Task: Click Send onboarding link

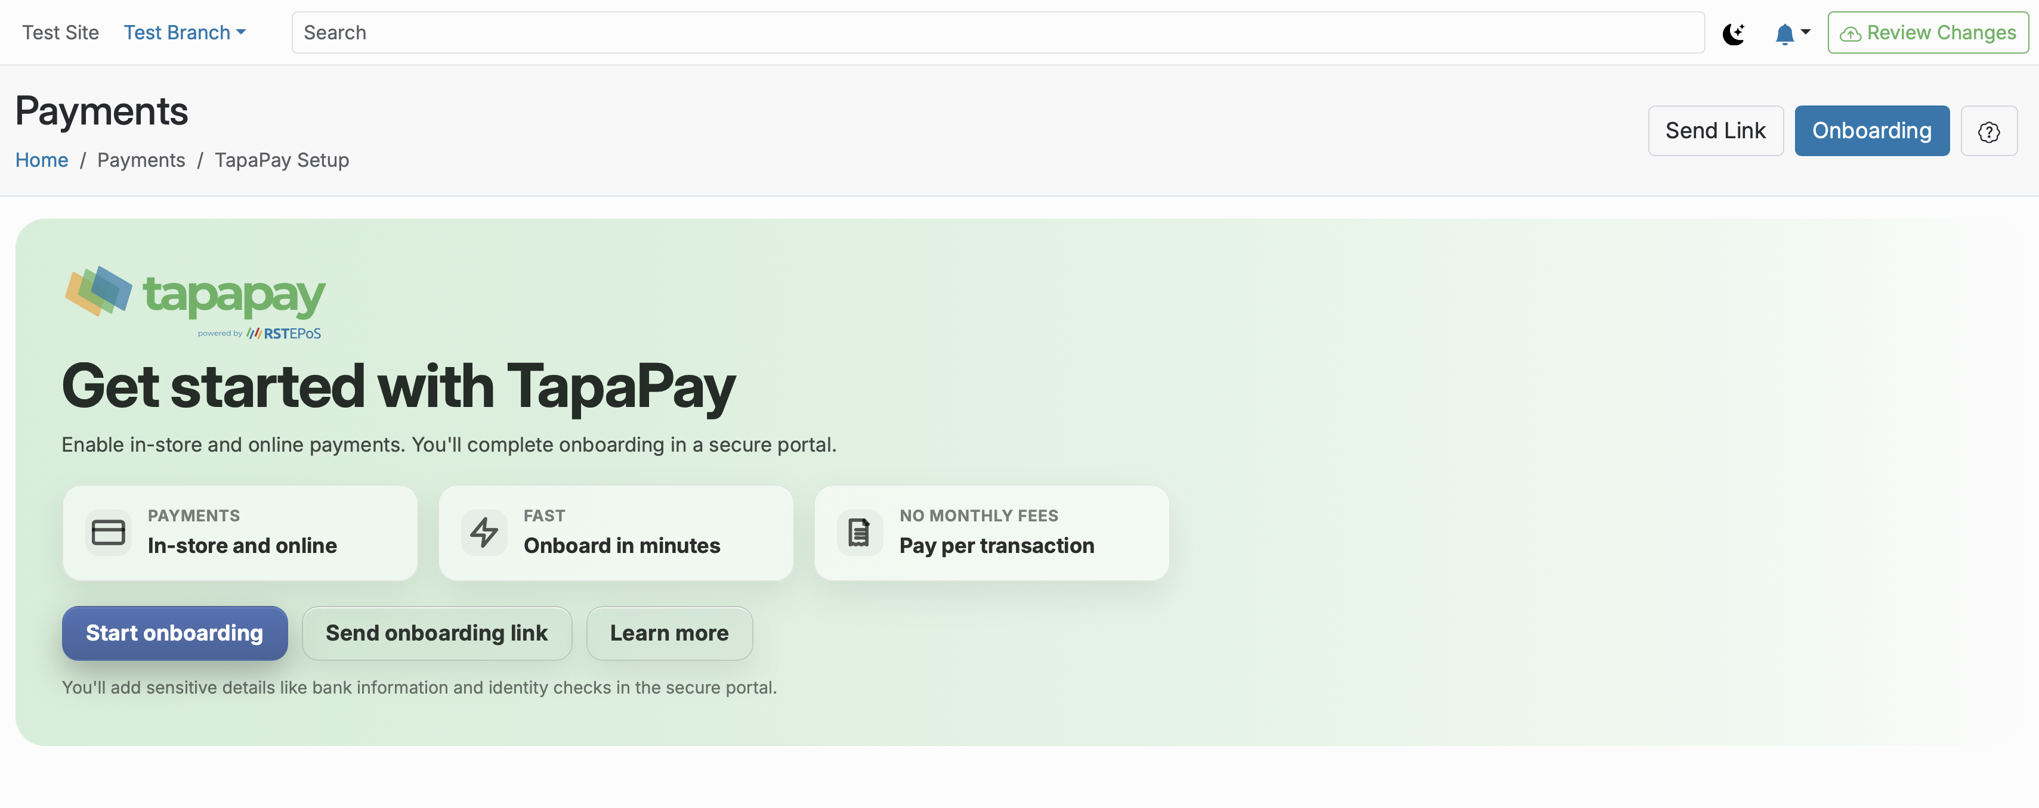Action: point(437,632)
